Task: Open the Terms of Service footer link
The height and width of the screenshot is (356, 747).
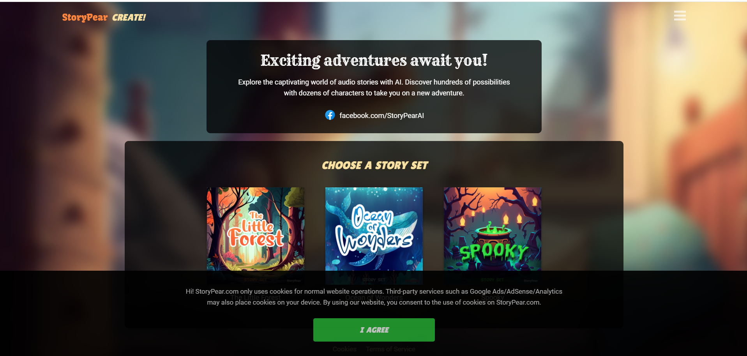Action: pos(390,349)
